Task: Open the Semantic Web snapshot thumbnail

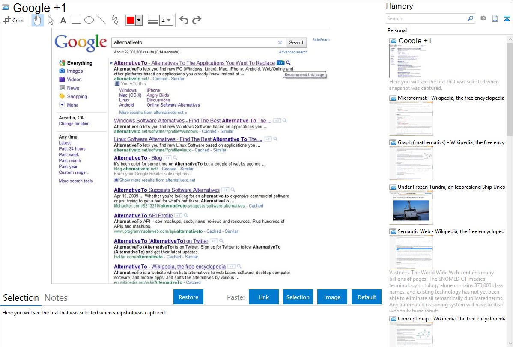Action: pyautogui.click(x=411, y=252)
